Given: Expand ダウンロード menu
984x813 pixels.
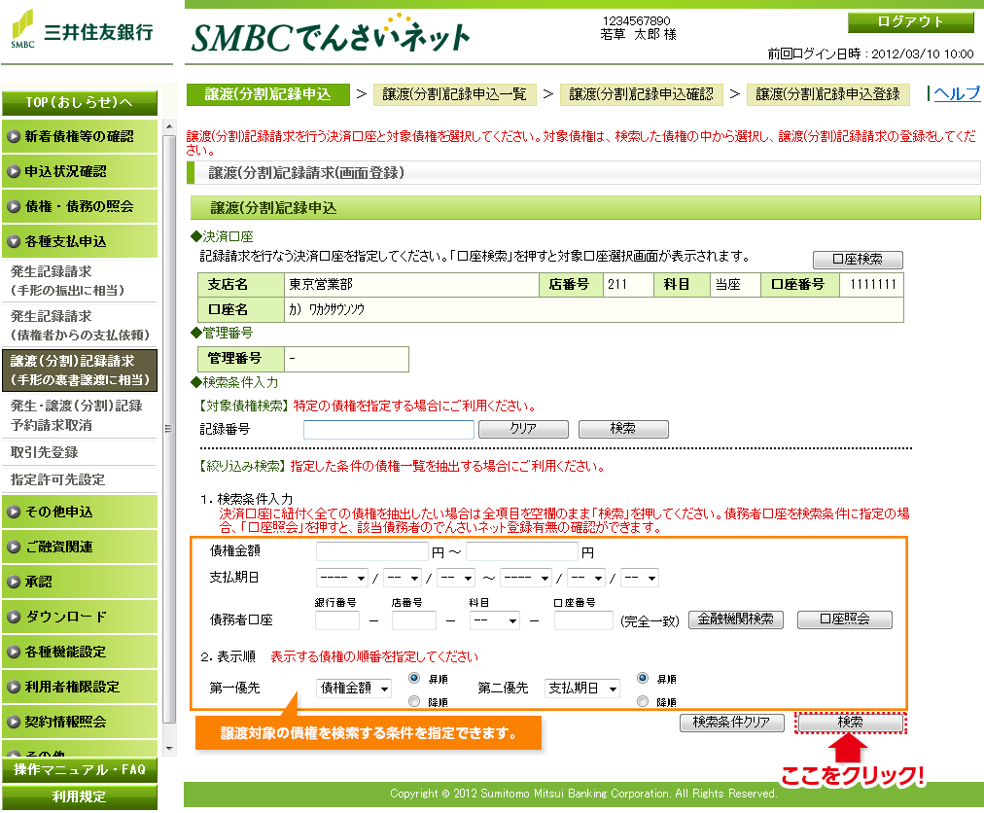Looking at the screenshot, I should tap(80, 617).
